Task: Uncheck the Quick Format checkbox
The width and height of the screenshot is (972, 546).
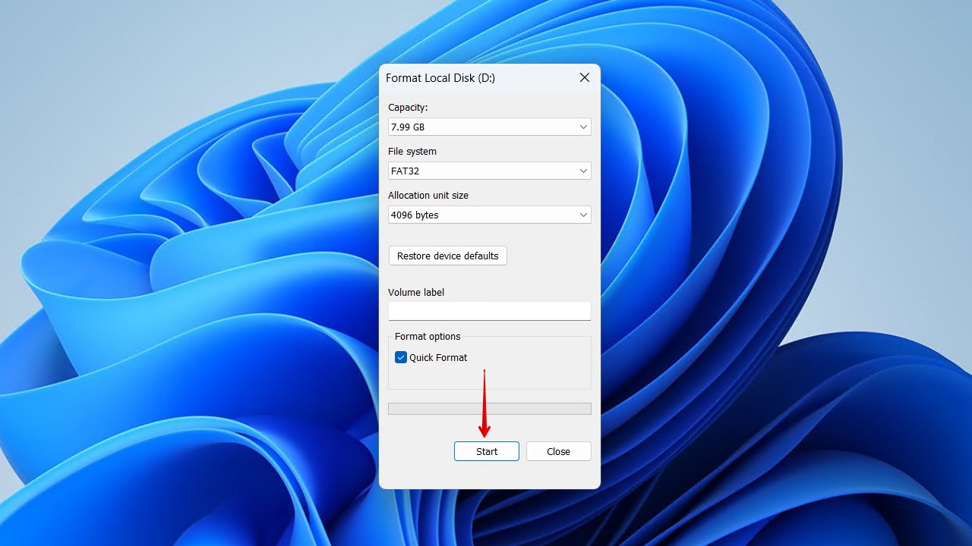Action: [x=401, y=357]
